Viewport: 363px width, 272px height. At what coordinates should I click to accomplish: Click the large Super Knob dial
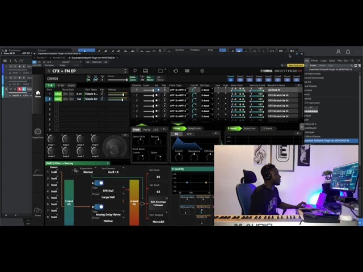(115, 147)
